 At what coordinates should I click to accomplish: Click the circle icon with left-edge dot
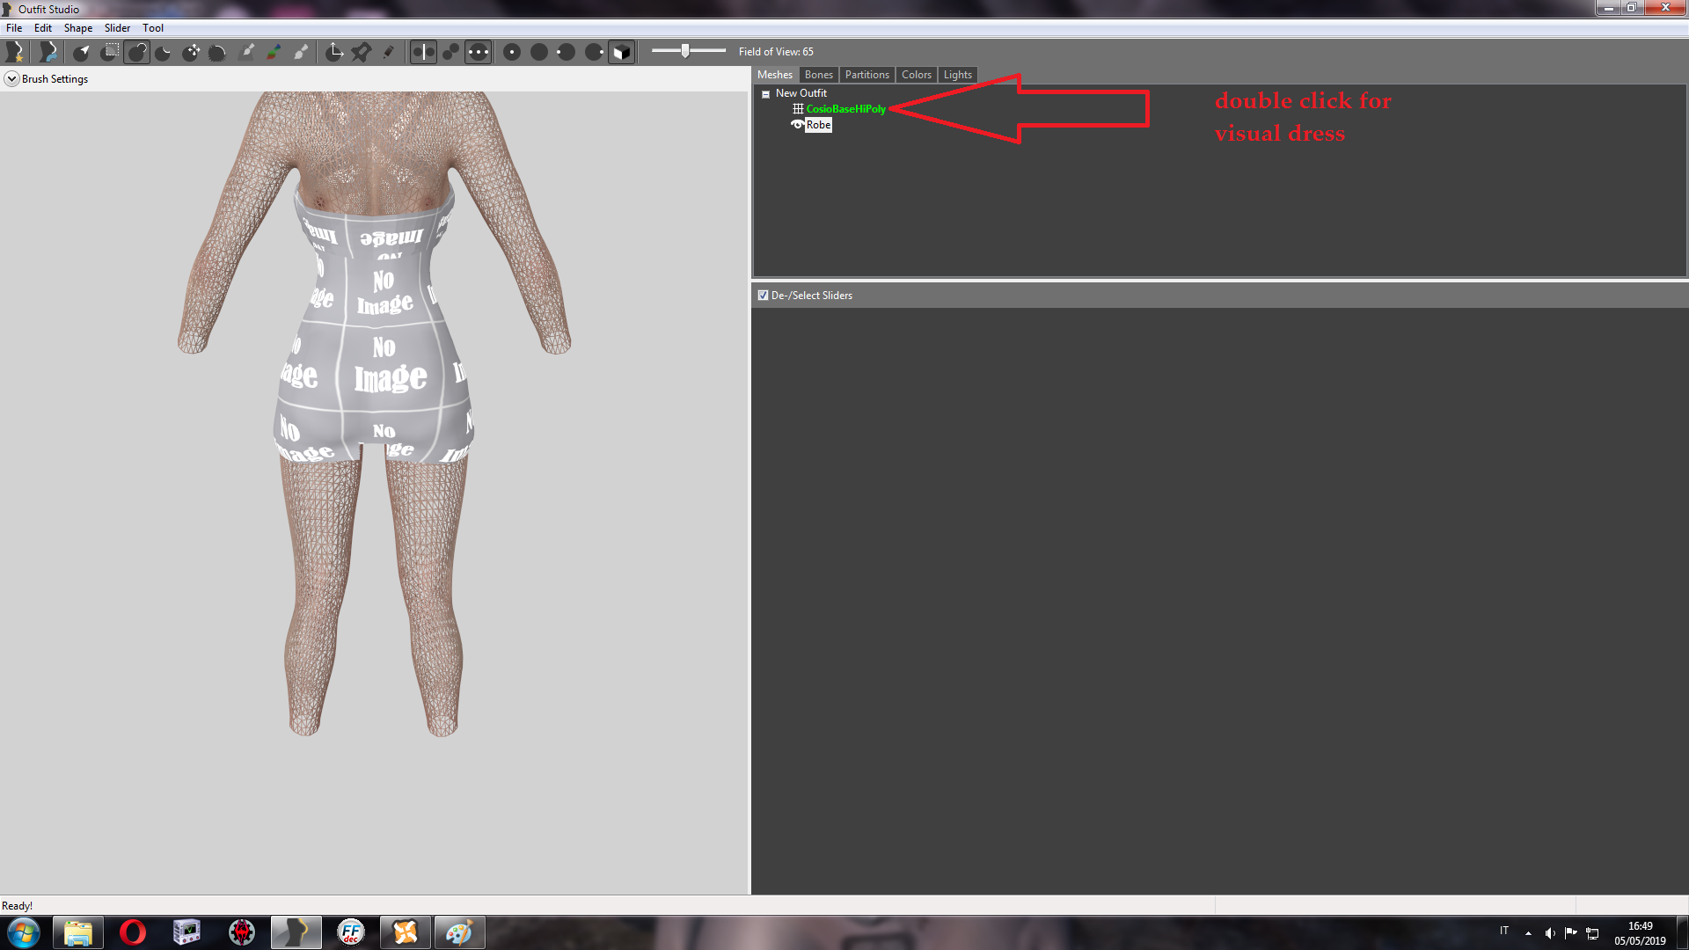tap(567, 53)
